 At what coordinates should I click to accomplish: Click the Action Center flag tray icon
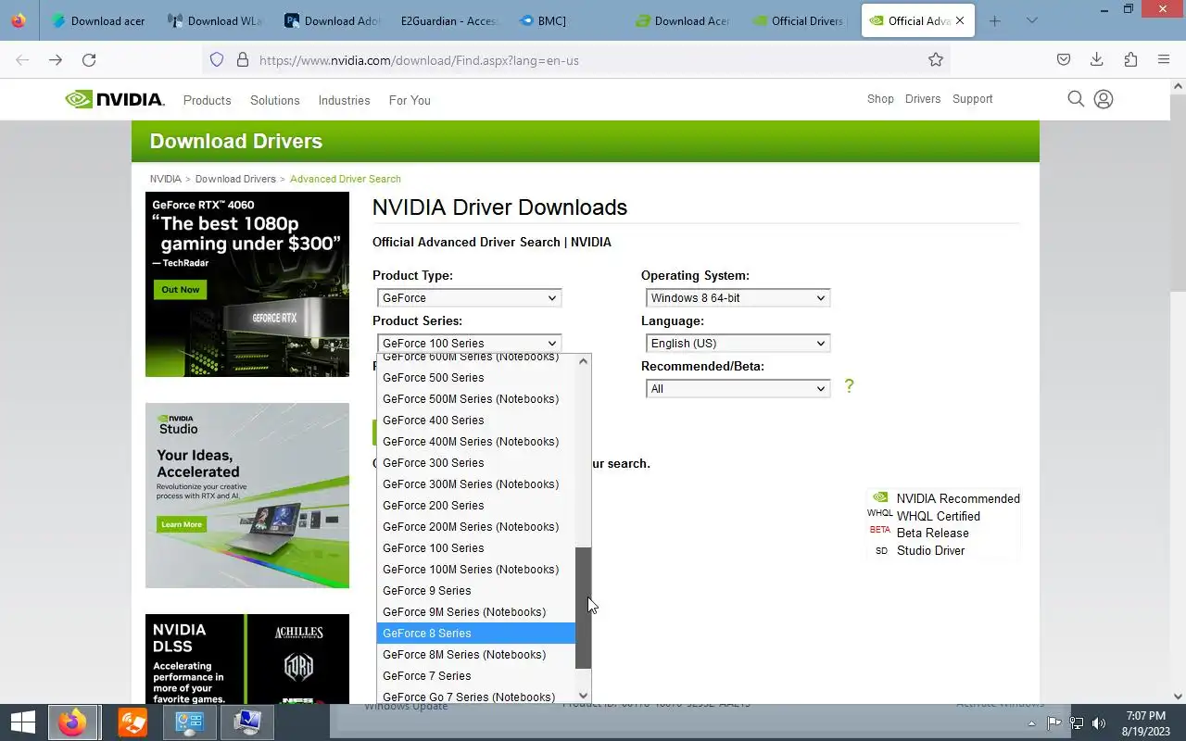pyautogui.click(x=1054, y=723)
